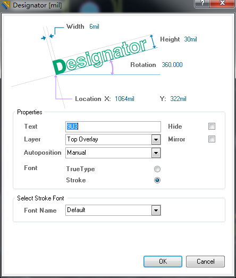The width and height of the screenshot is (236, 278).
Task: Click the Properties group title
Action: (30, 112)
